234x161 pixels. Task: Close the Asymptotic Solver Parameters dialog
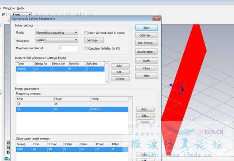click(156, 19)
